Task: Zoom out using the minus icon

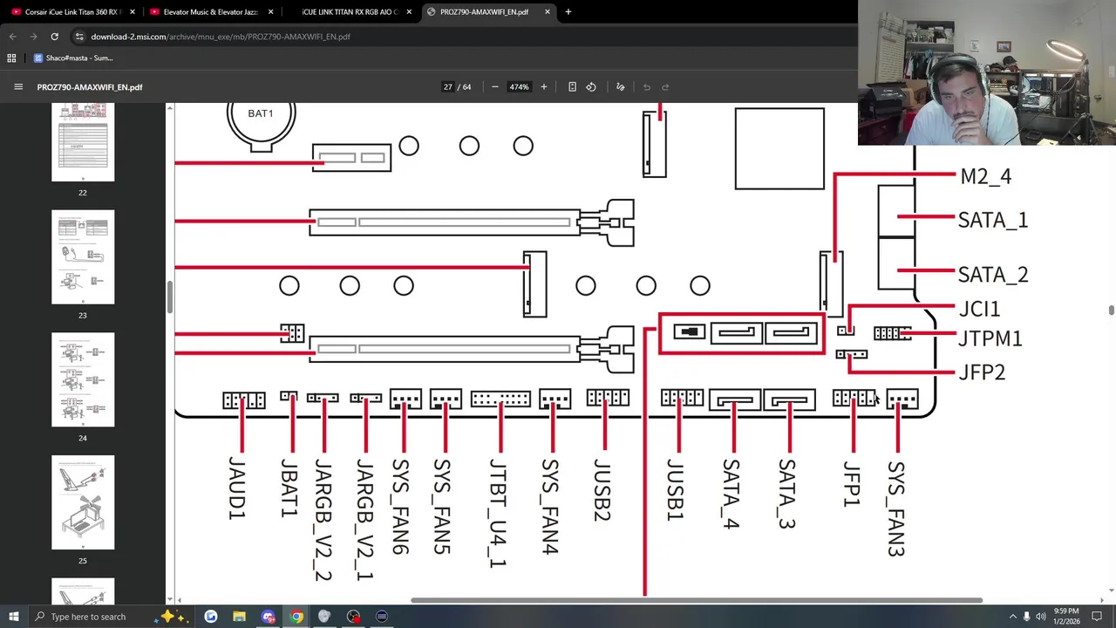Action: coord(495,87)
